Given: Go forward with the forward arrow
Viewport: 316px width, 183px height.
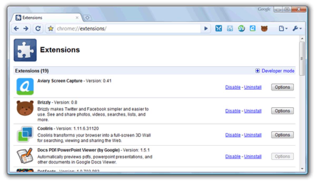Looking at the screenshot, I should point(26,29).
